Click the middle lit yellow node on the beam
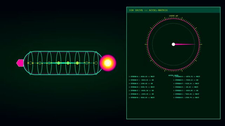This screenshot has height=126, width=225. tap(68, 63)
